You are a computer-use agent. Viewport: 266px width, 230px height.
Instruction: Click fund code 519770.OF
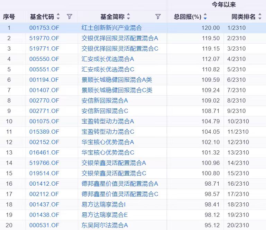pos(44,38)
